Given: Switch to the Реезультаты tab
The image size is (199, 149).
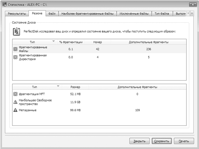Looking at the screenshot, I should (17, 14).
